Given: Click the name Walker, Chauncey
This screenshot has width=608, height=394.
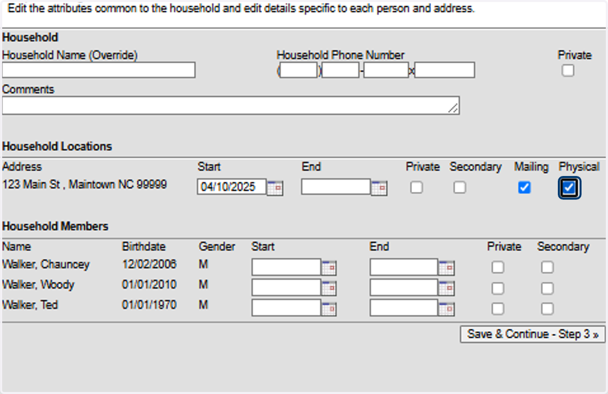Looking at the screenshot, I should point(46,265).
